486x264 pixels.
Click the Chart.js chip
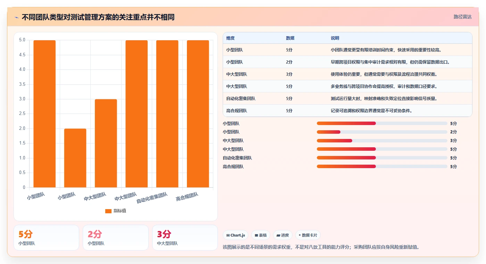236,235
